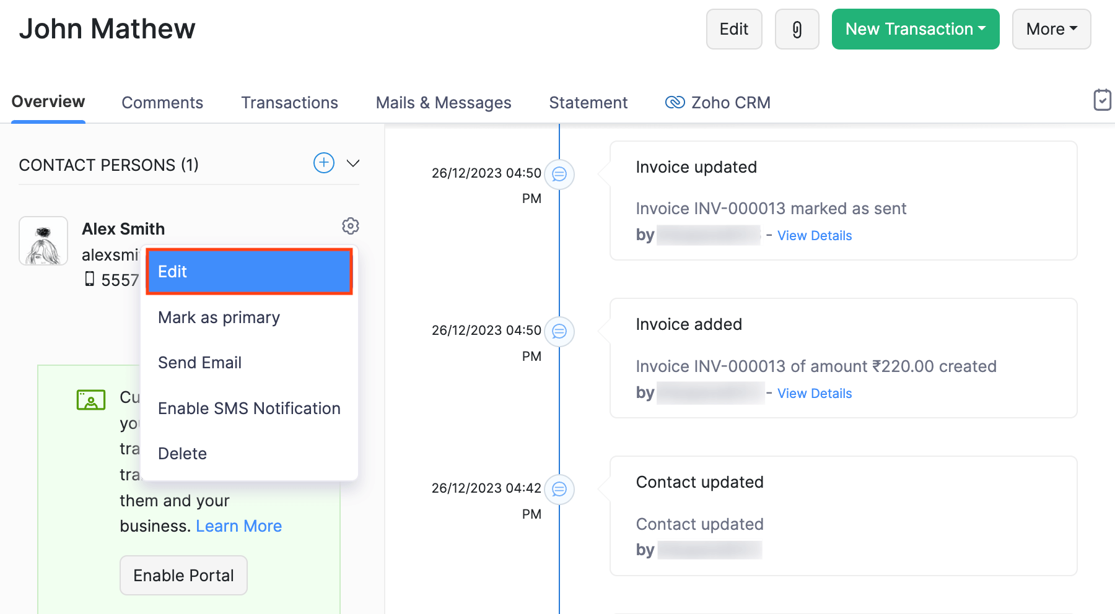Click the customer portal icon in green panel
This screenshot has width=1115, height=614.
92,399
